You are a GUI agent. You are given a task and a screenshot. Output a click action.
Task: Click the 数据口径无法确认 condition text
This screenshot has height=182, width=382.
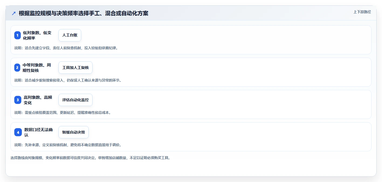(39, 132)
